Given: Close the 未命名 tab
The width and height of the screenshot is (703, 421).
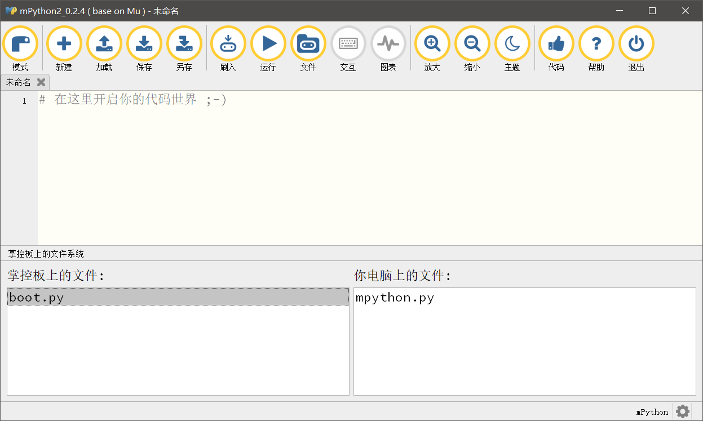Looking at the screenshot, I should click(x=41, y=82).
